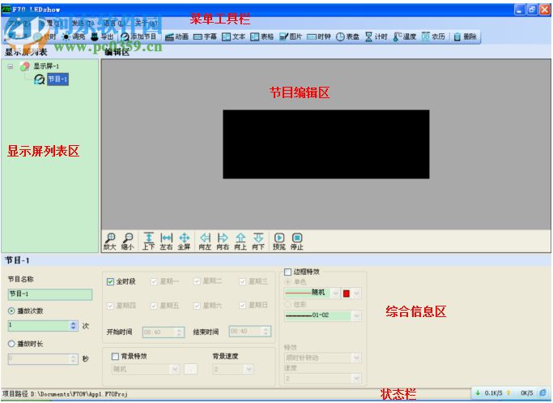Viewport: 553px width, 403px height.
Task: Click the 停止 stop button
Action: pos(297,242)
